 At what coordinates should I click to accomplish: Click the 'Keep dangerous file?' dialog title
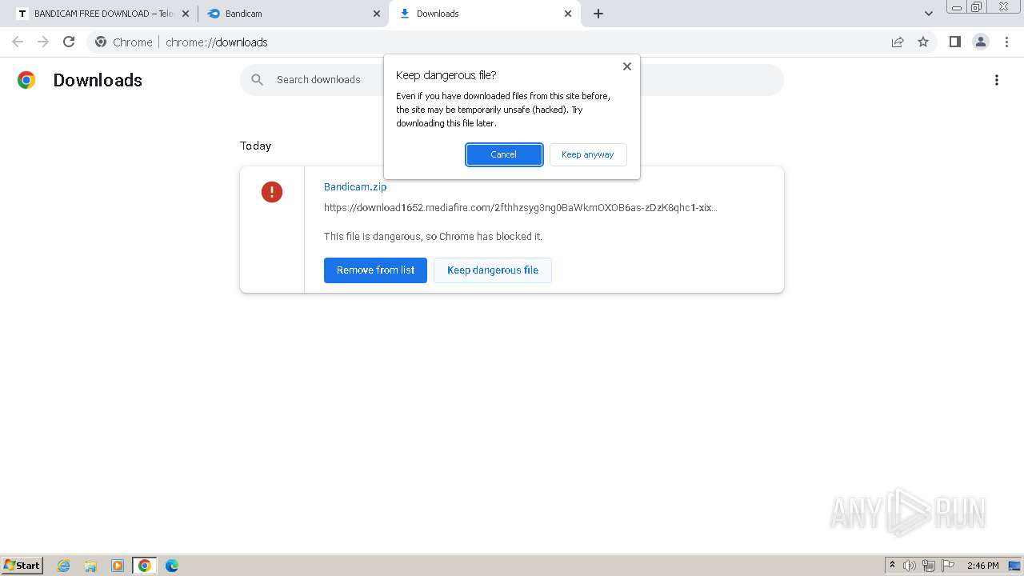(x=446, y=75)
